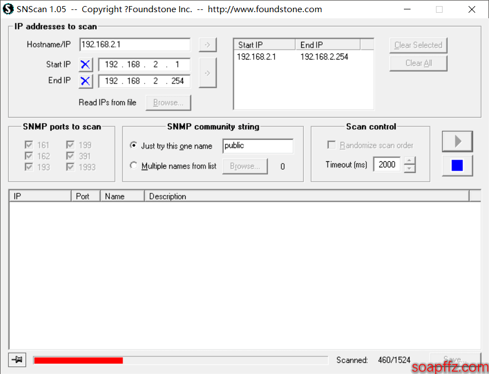This screenshot has height=374, width=489.
Task: Click the Start IP column header in range list
Action: pyautogui.click(x=265, y=45)
